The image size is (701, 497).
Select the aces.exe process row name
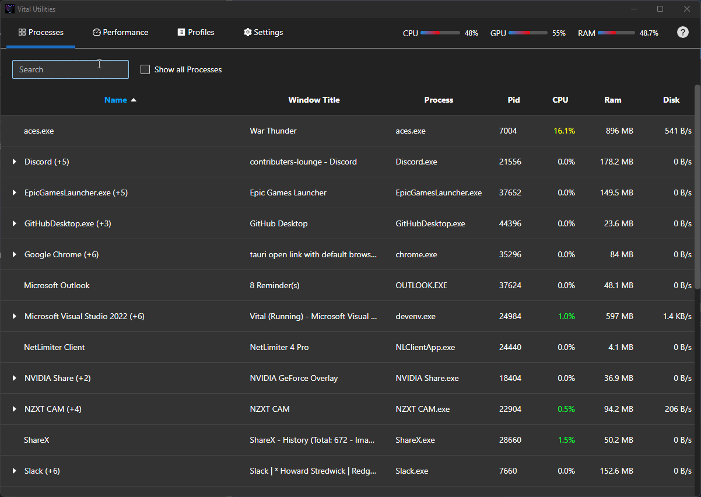(x=38, y=131)
